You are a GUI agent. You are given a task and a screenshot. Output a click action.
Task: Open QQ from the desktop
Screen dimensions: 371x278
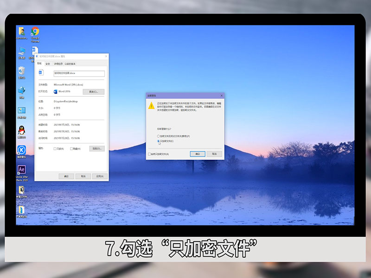pyautogui.click(x=20, y=130)
